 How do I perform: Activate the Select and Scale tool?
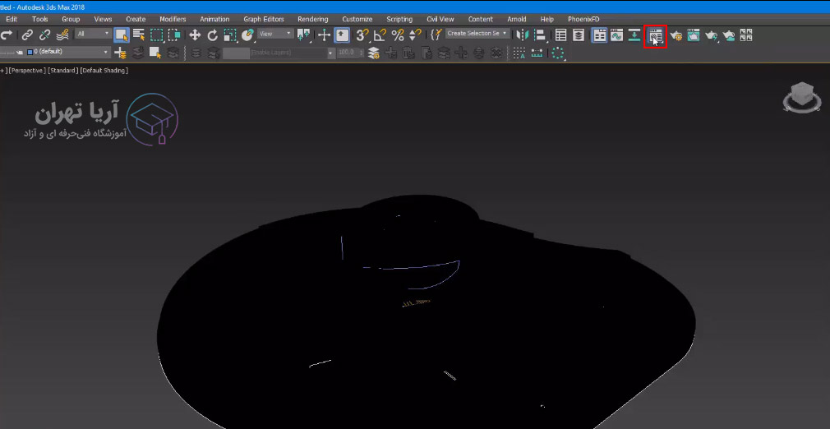230,35
